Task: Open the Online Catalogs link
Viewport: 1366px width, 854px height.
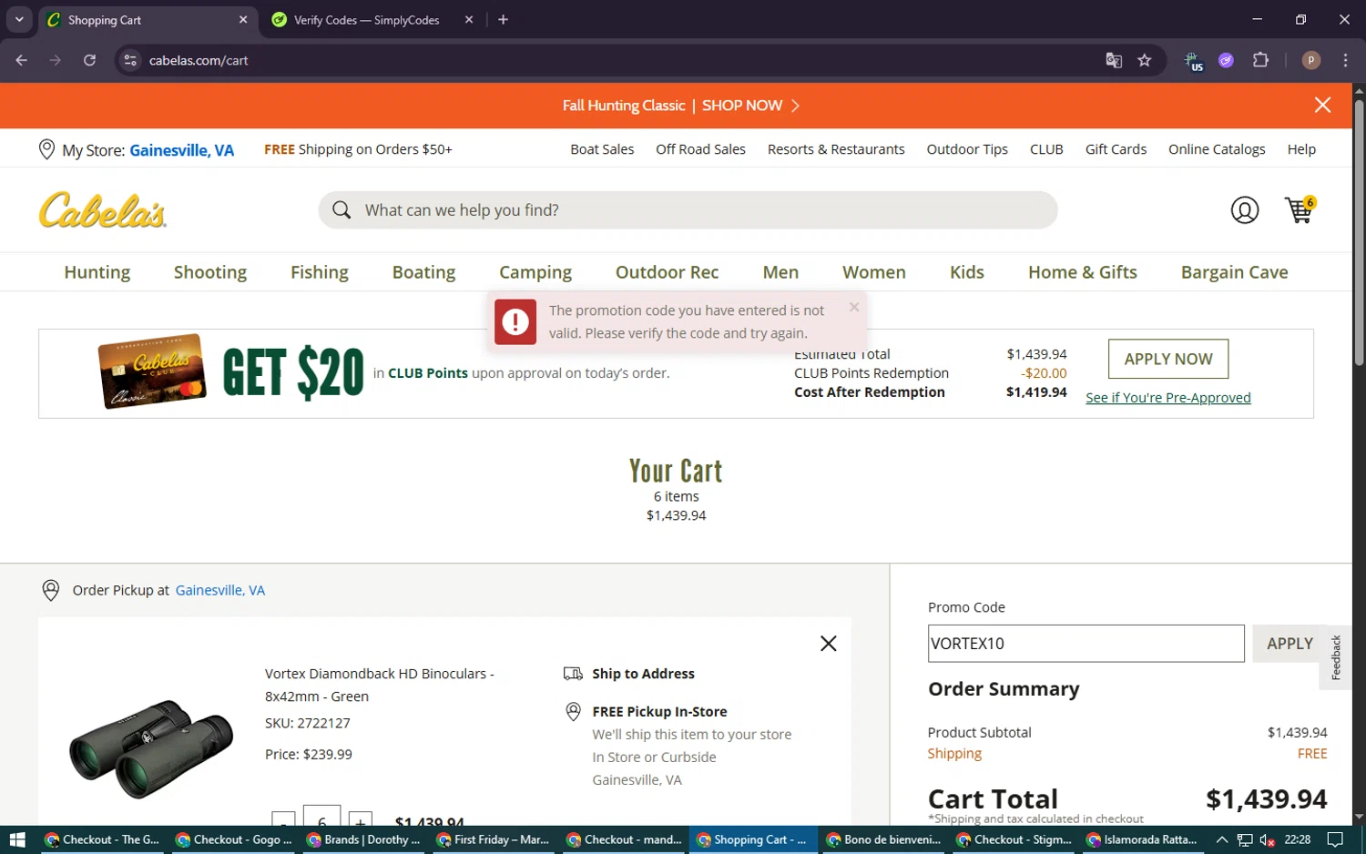Action: tap(1217, 149)
